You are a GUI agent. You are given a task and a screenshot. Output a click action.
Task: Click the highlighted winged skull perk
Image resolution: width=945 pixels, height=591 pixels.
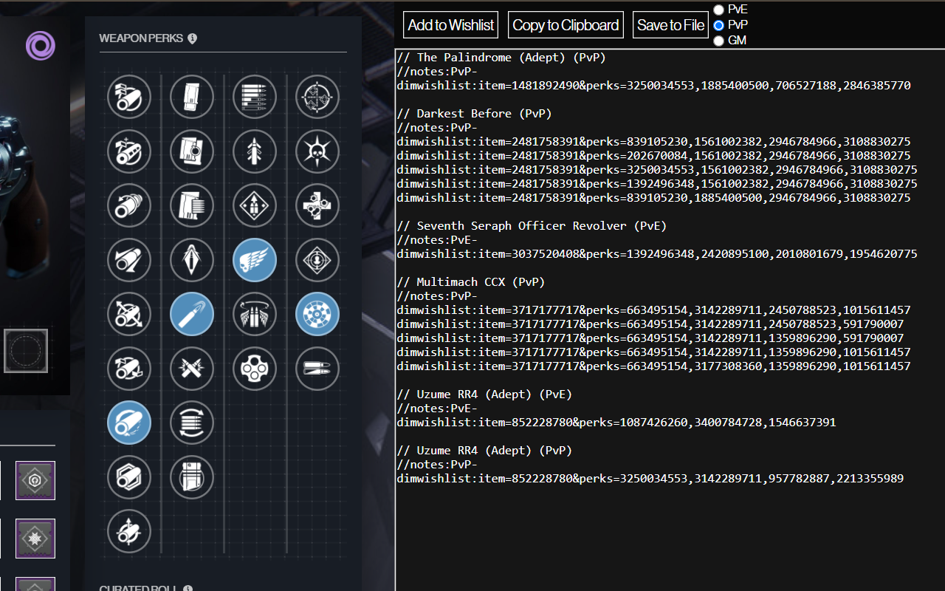[x=255, y=260]
